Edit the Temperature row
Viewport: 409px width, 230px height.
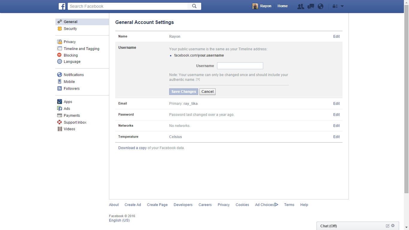337,137
